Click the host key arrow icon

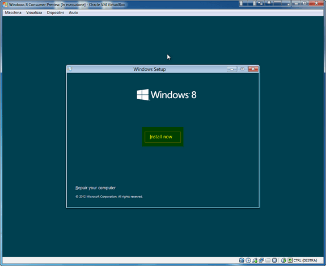tap(290, 260)
